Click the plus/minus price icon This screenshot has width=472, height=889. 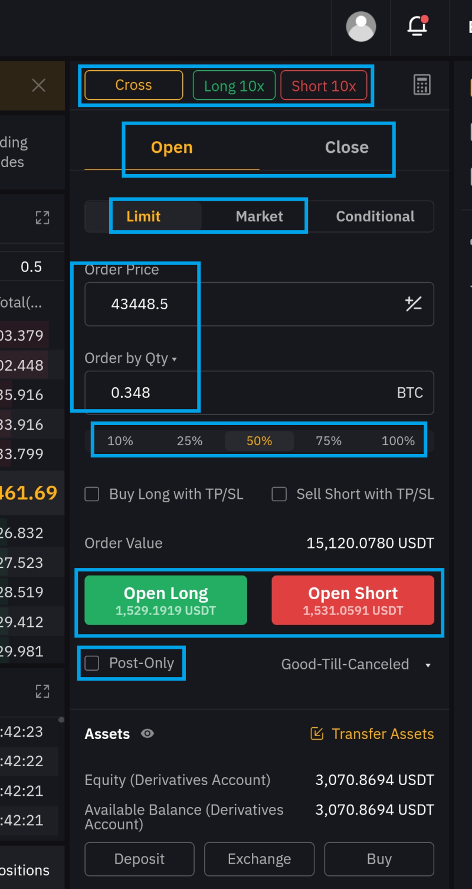(x=413, y=304)
